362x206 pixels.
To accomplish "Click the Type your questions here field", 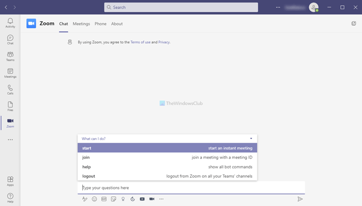I will coord(191,187).
